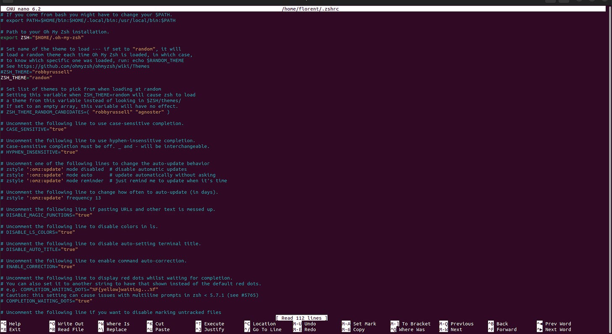Screen dimensions: 612x334
Task: Place cursor on the ZSH_THEME="random" line
Action: point(26,78)
